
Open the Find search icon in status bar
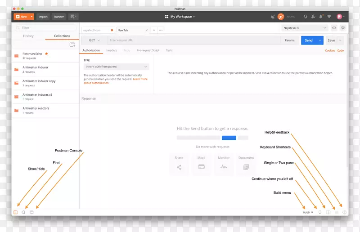(x=23, y=212)
